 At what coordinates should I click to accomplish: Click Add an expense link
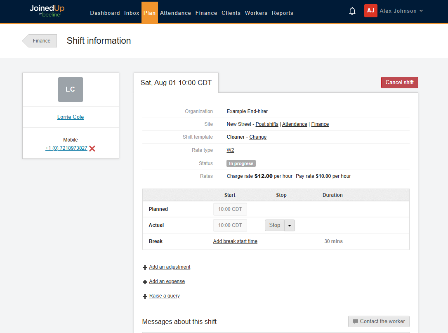coord(167,281)
